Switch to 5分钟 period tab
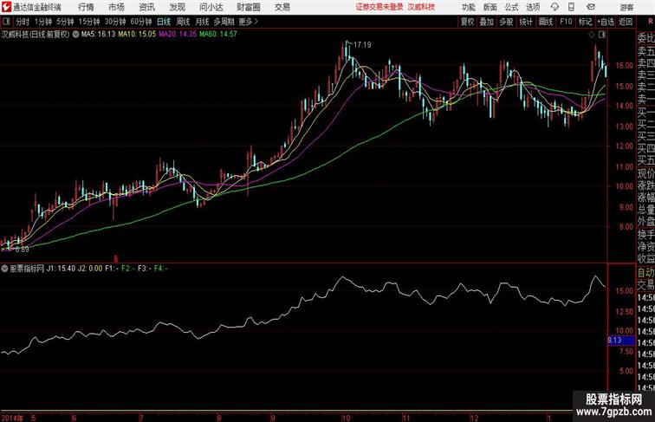Viewport: 655px width, 422px height. click(x=65, y=22)
